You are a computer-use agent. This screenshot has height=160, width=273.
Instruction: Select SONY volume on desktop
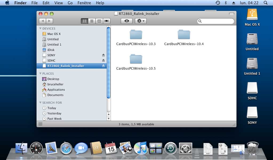point(252,115)
